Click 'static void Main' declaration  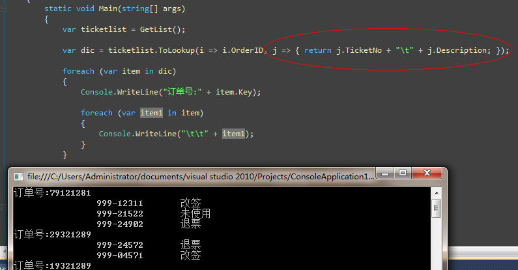tap(81, 8)
